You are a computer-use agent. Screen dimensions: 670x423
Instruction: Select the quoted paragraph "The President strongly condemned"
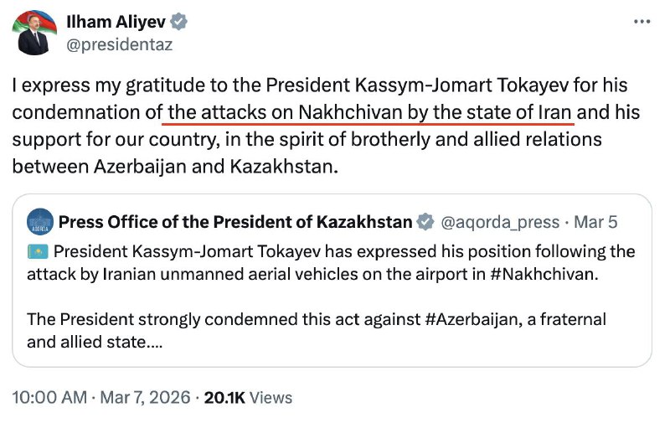[317, 331]
